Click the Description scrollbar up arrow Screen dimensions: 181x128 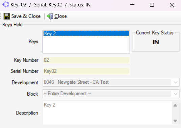pos(175,105)
